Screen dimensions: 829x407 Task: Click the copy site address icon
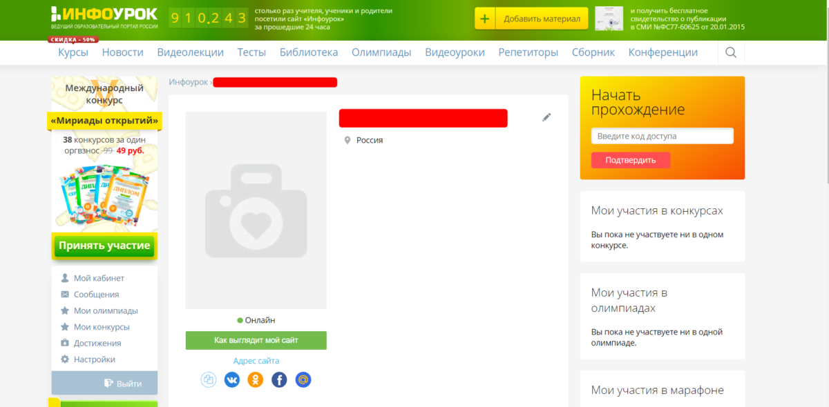pos(209,379)
